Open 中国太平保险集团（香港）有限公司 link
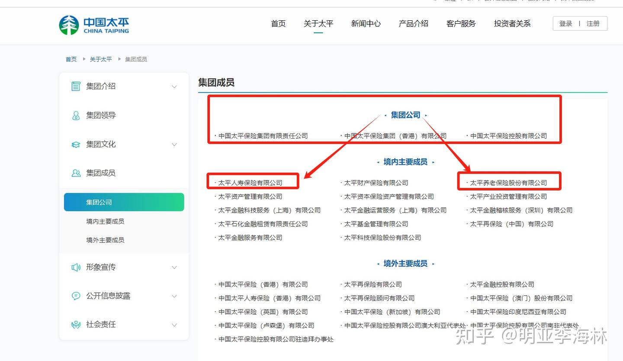This screenshot has height=361, width=623. [x=395, y=136]
